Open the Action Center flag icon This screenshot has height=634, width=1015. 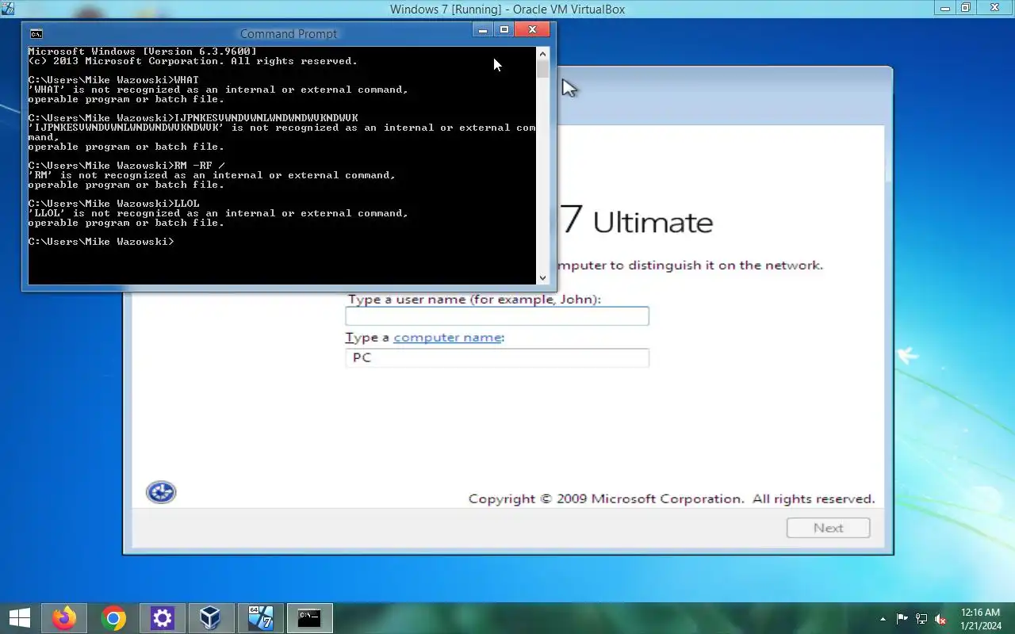tap(902, 619)
